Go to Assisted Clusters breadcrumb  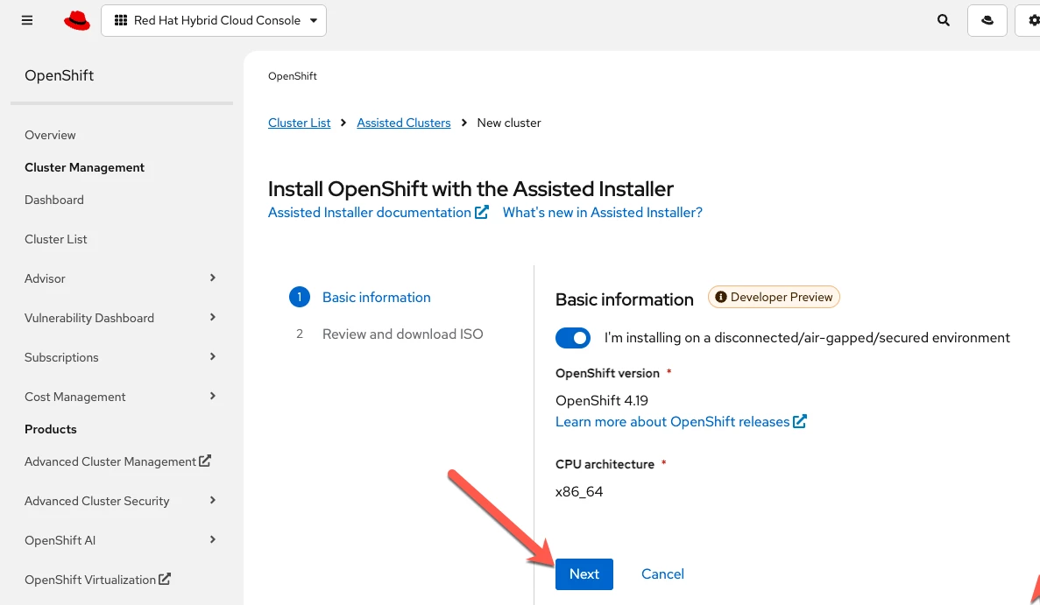[403, 123]
